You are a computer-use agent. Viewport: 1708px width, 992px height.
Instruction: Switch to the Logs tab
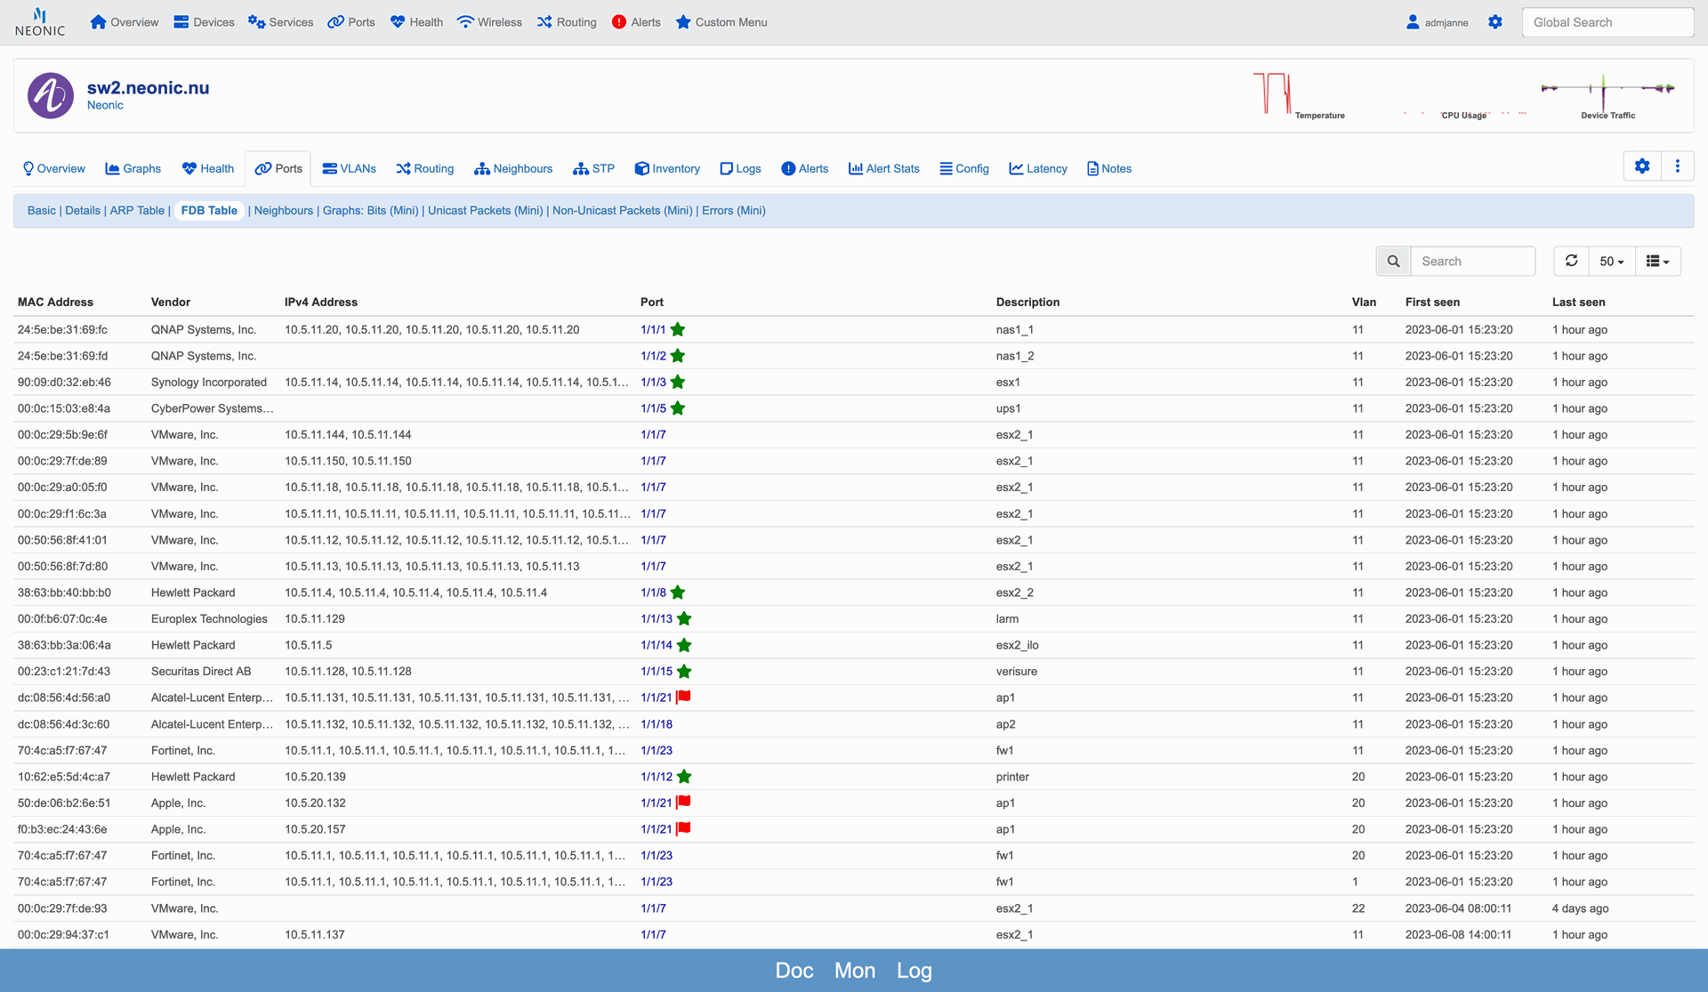740,168
